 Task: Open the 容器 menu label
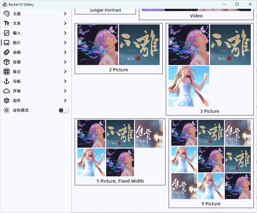pyautogui.click(x=17, y=62)
